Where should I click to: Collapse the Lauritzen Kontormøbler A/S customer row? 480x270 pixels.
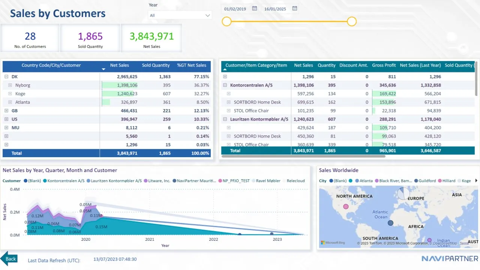(225, 119)
